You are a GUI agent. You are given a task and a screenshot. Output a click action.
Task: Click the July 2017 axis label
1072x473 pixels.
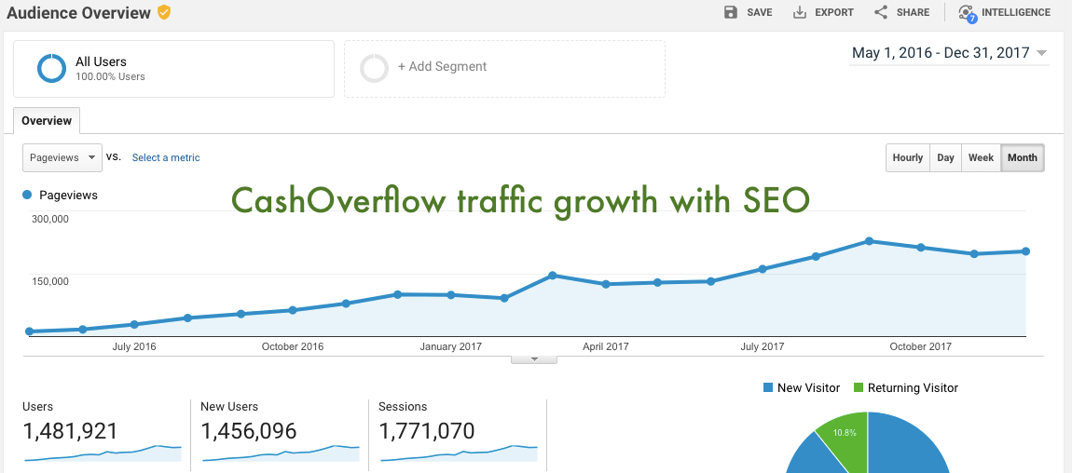coord(763,346)
